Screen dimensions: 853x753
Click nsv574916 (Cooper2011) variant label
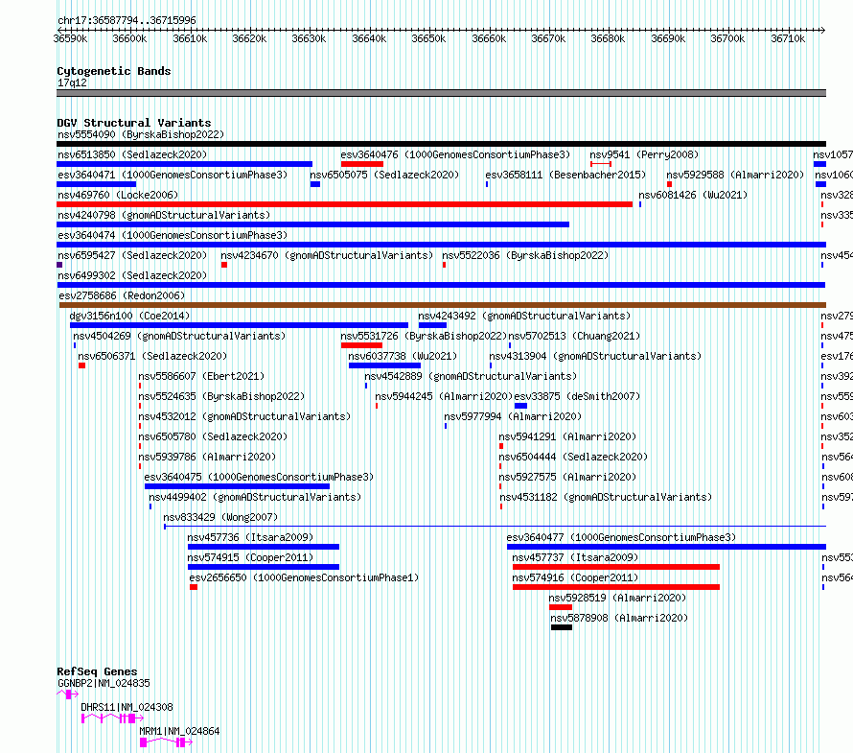pyautogui.click(x=575, y=577)
